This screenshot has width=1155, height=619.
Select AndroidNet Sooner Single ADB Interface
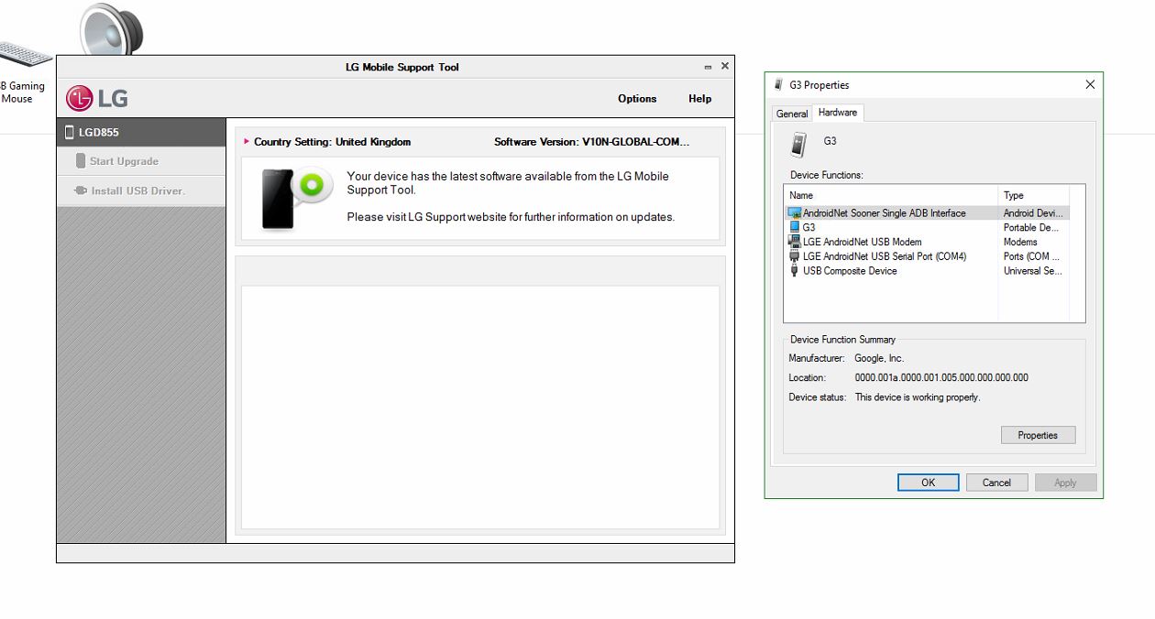tap(884, 213)
